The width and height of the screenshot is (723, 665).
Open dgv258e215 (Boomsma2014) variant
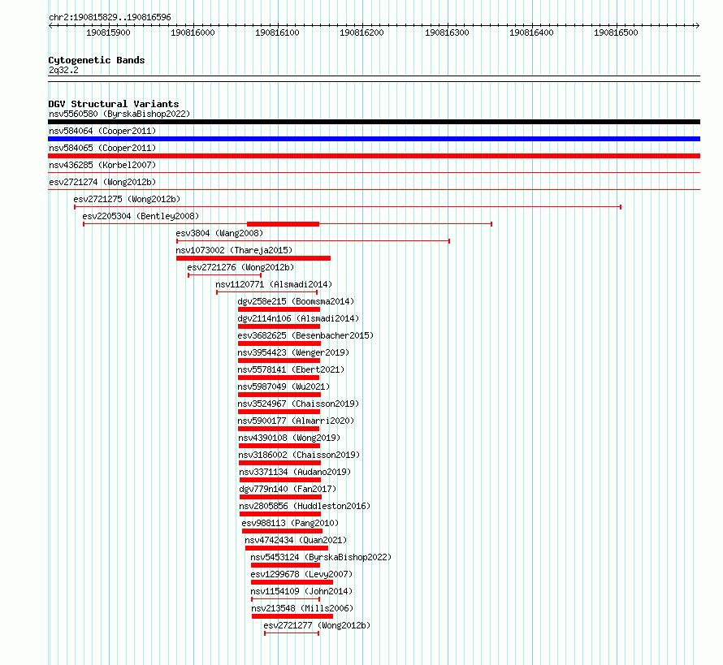(x=296, y=301)
